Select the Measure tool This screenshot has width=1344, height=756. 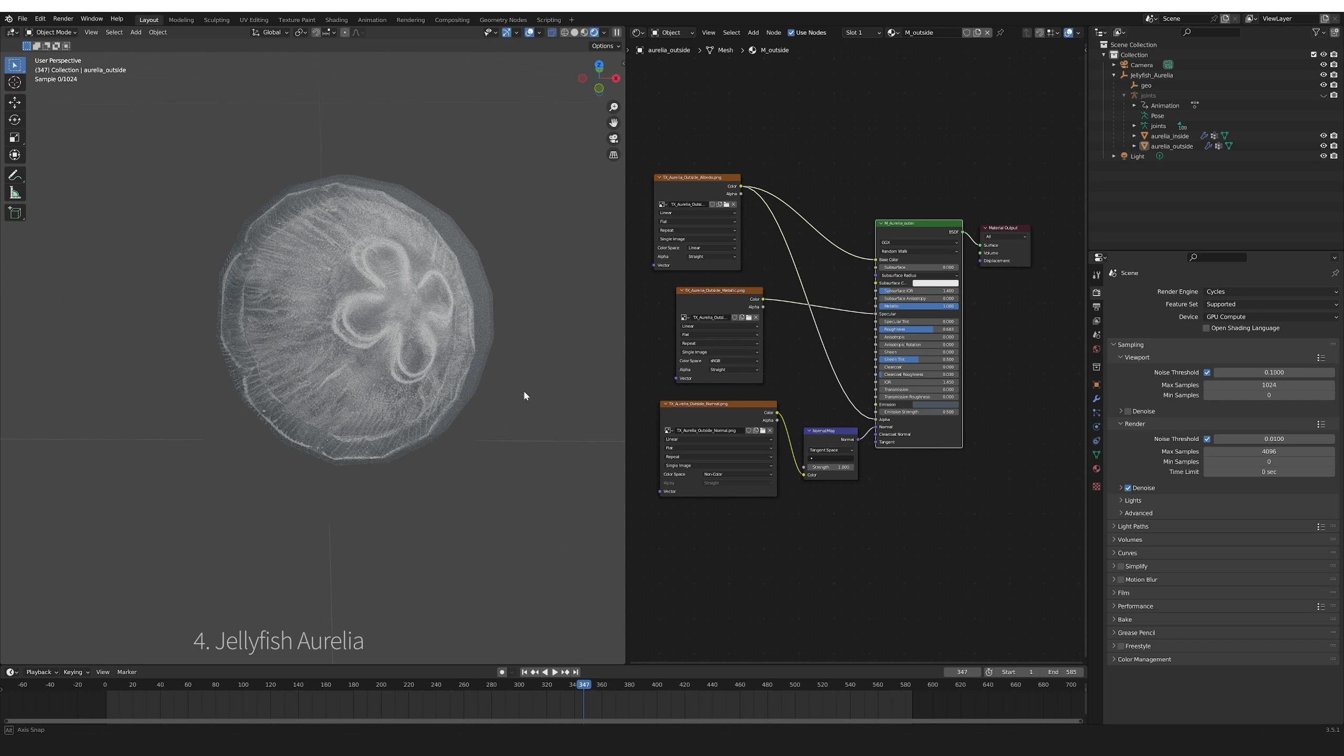tap(15, 194)
